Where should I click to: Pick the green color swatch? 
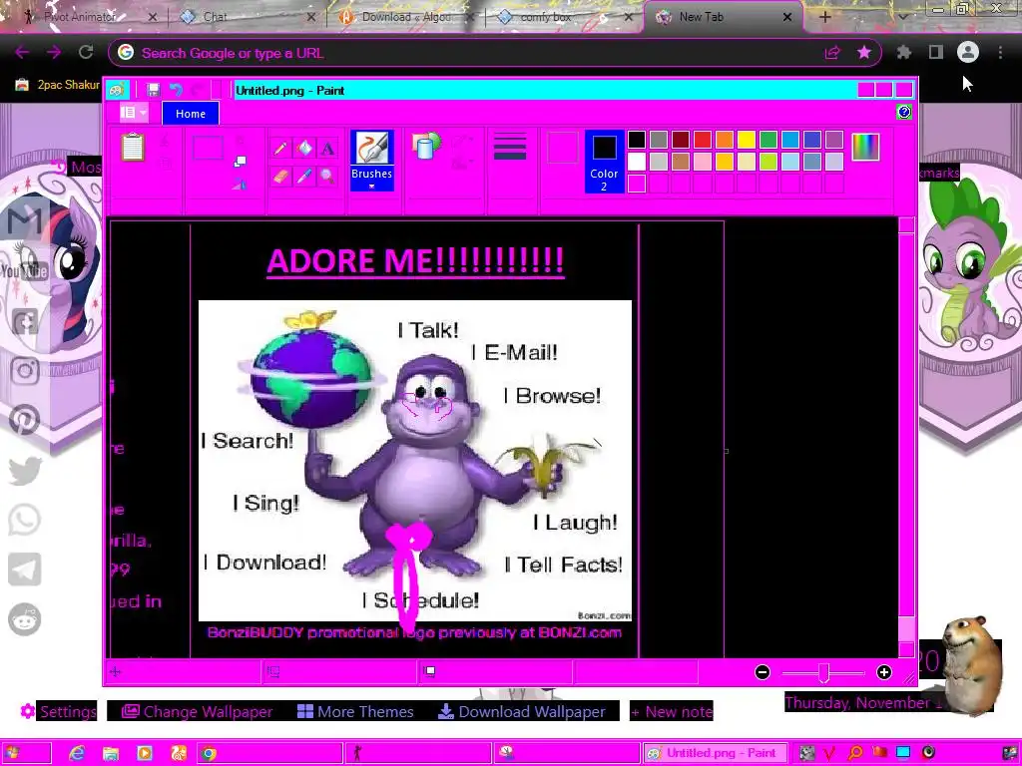pyautogui.click(x=768, y=140)
